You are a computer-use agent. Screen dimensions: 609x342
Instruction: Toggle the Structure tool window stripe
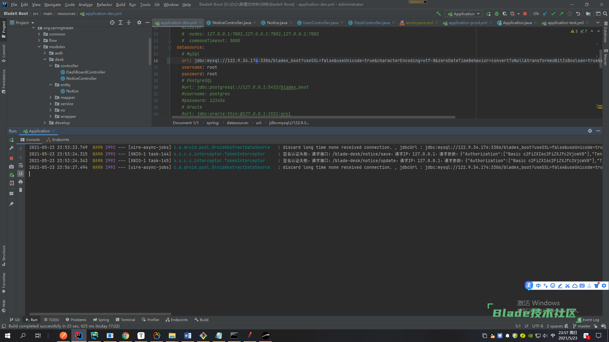pyautogui.click(x=3, y=255)
